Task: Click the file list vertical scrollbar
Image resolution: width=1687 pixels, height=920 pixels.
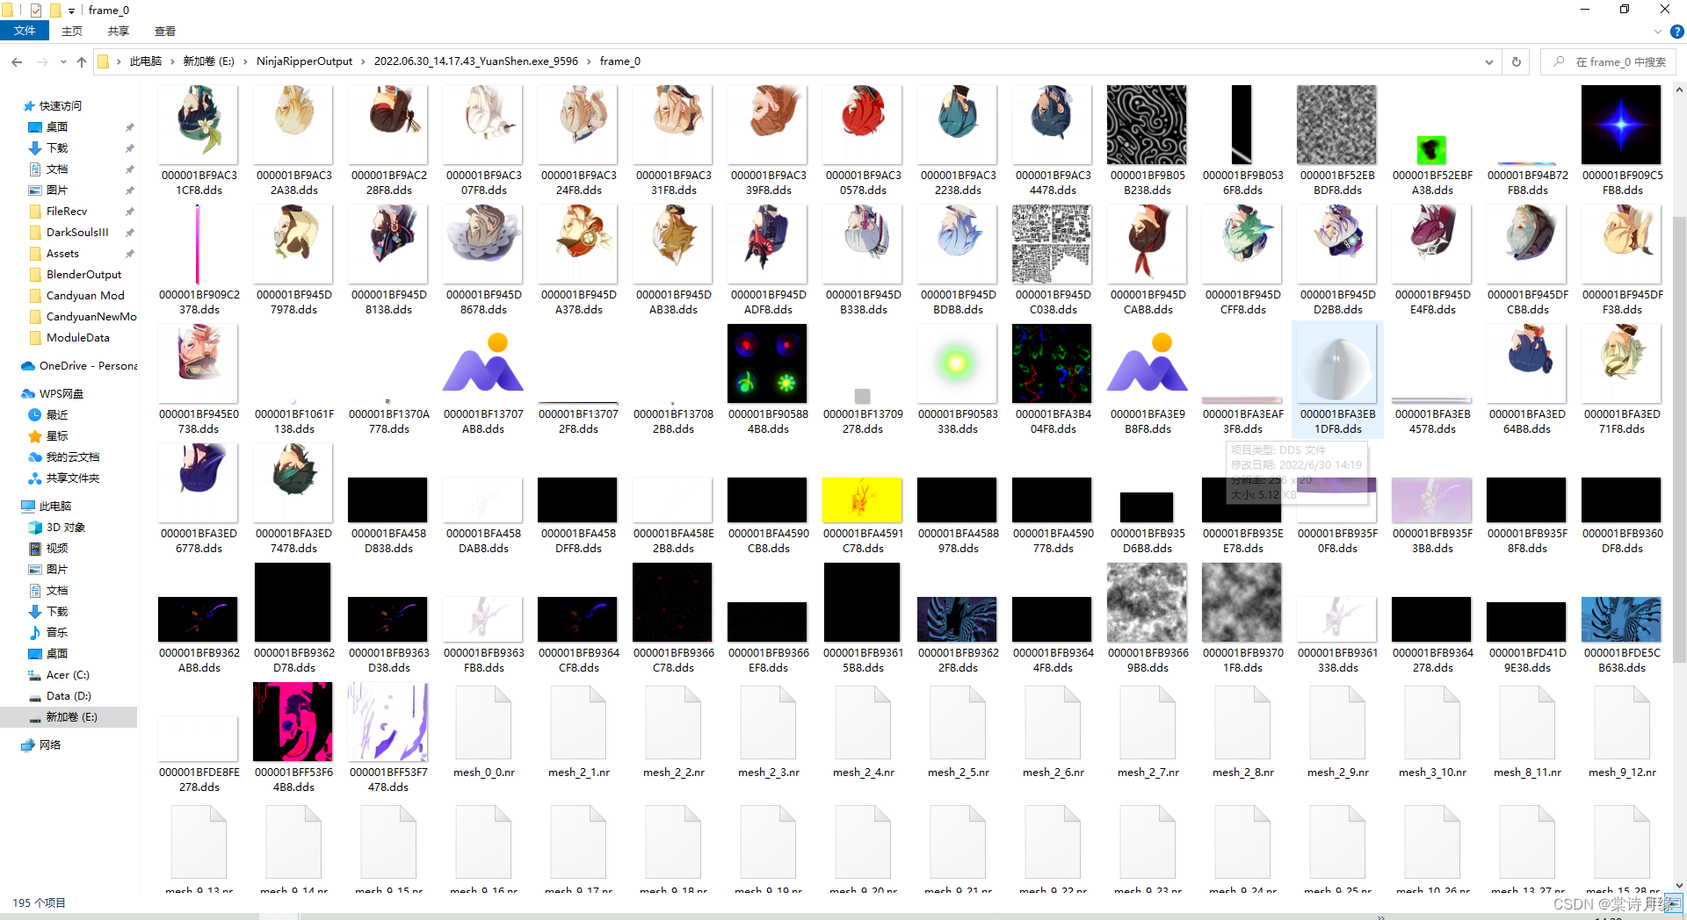Action: click(x=1679, y=439)
